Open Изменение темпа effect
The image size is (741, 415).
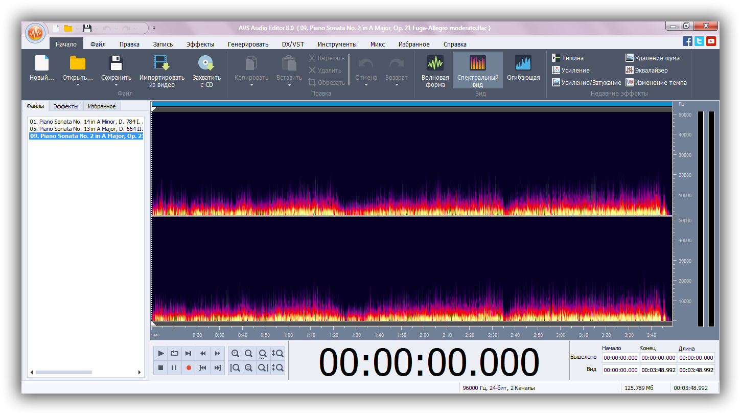coord(656,83)
